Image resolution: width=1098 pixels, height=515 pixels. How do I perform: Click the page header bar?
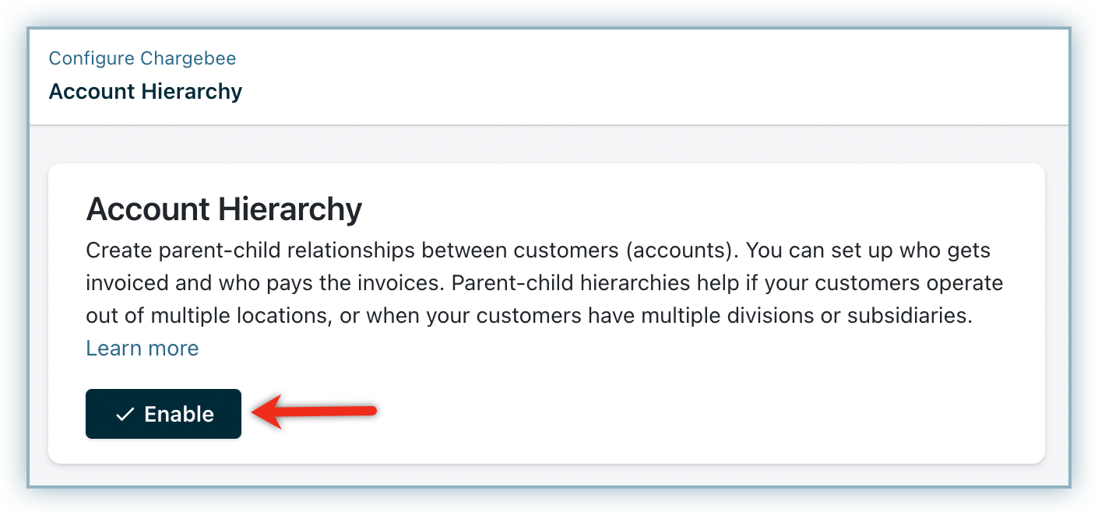pos(549,77)
